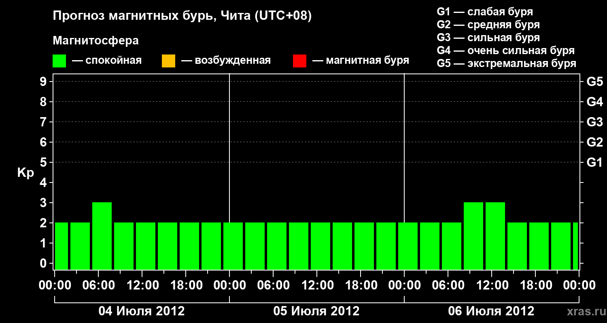Click the 'G4' label on the right axis
This screenshot has height=323, width=607.
[x=594, y=102]
